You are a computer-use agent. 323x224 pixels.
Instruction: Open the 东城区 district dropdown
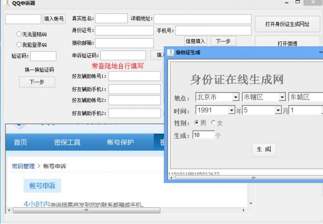pos(306,97)
